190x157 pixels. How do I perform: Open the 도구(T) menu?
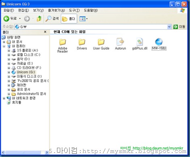tap(74, 10)
